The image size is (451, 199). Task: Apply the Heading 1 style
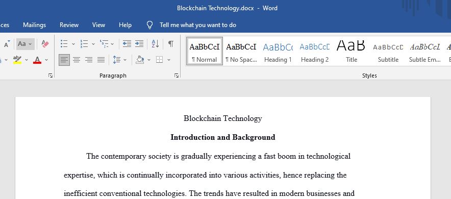pos(278,51)
